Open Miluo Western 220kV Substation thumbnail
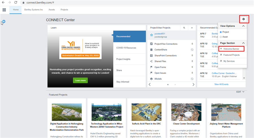The width and height of the screenshot is (254, 138). pos(107,112)
